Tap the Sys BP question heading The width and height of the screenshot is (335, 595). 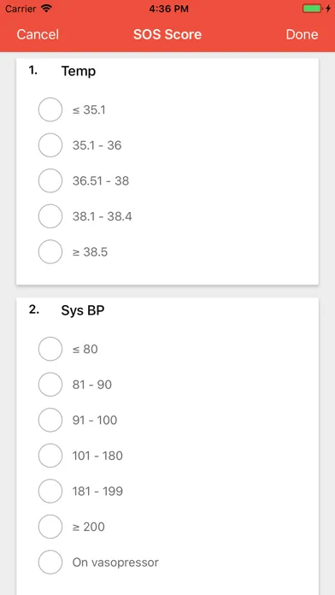[83, 311]
